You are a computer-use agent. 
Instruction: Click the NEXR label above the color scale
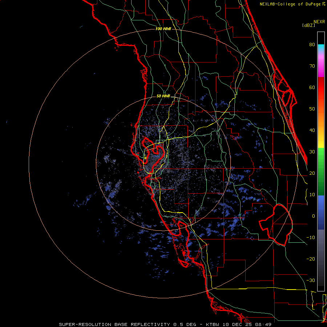click(x=319, y=22)
